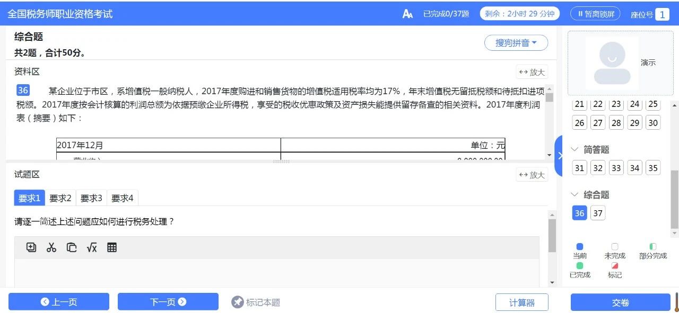Click the copy icon in the answer editor
The image size is (679, 313).
(72, 247)
